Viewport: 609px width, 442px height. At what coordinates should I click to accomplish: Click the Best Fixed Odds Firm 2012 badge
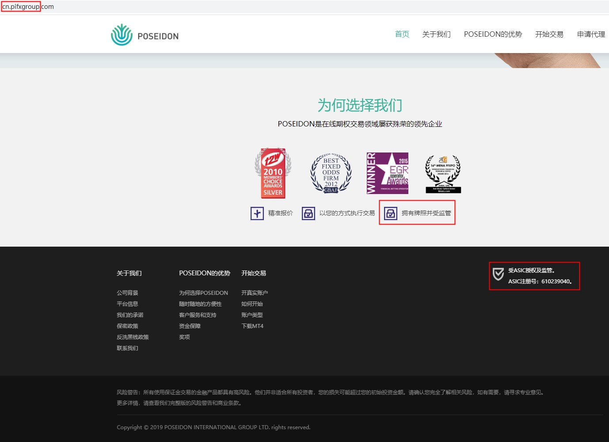[331, 173]
